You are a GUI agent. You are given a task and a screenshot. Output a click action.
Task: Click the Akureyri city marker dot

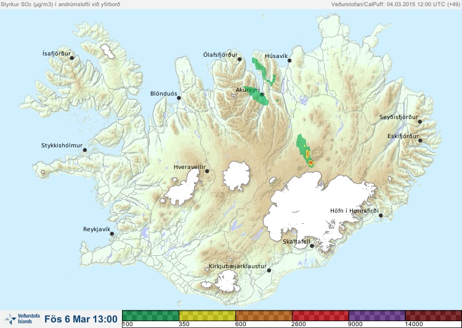(x=262, y=94)
